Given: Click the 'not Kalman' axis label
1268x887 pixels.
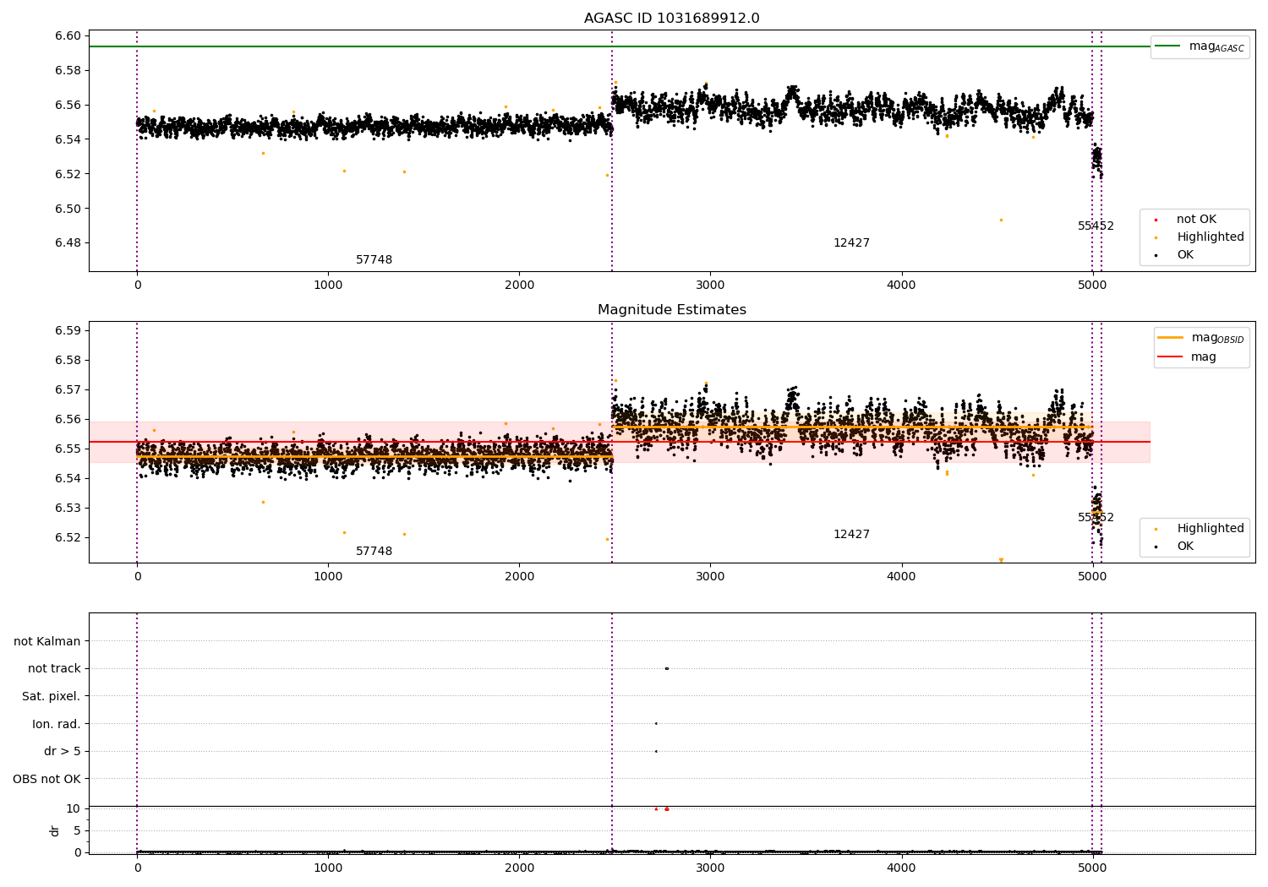Looking at the screenshot, I should [47, 642].
